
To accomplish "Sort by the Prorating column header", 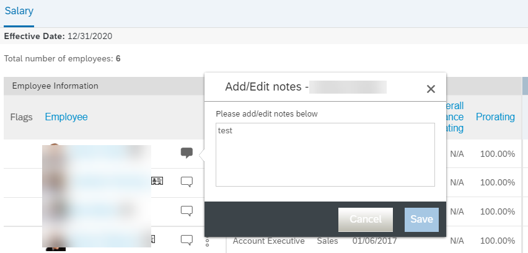I will (495, 117).
